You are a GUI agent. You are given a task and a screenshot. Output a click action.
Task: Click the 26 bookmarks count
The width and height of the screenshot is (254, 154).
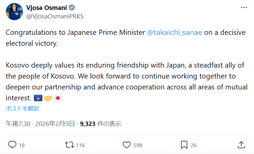pyautogui.click(x=193, y=145)
